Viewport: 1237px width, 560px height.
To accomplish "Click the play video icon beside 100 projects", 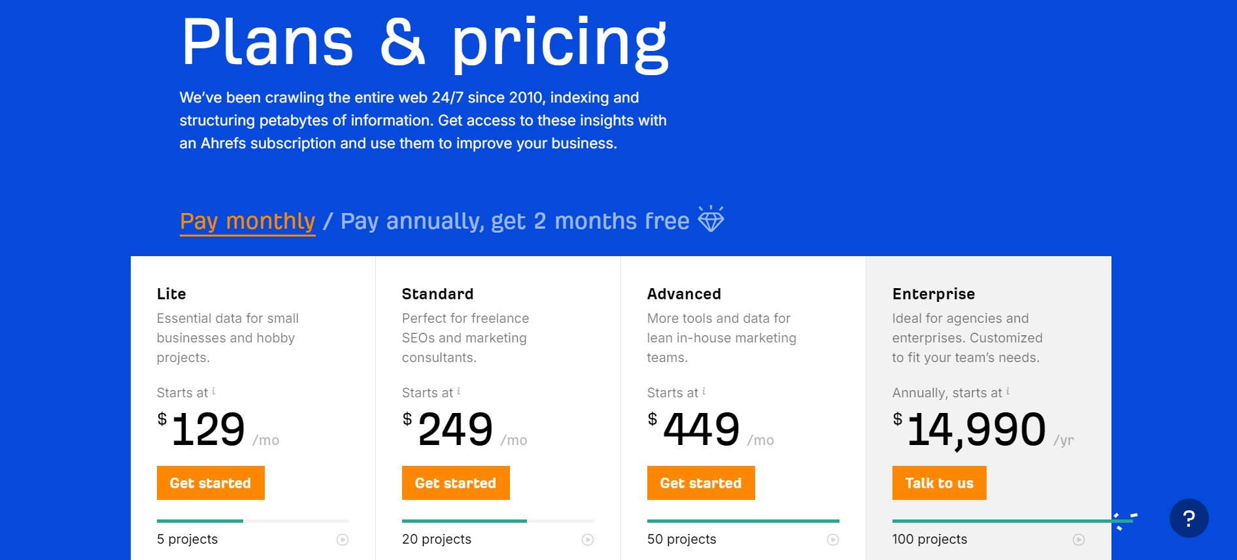I will [1078, 540].
